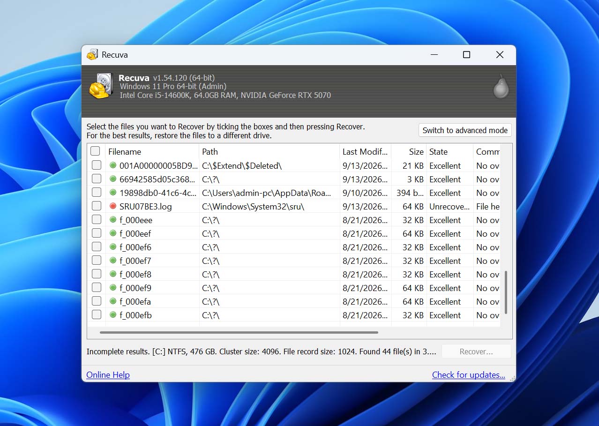Tick the checkbox for f_000ef7
599x426 pixels.
pyautogui.click(x=96, y=261)
